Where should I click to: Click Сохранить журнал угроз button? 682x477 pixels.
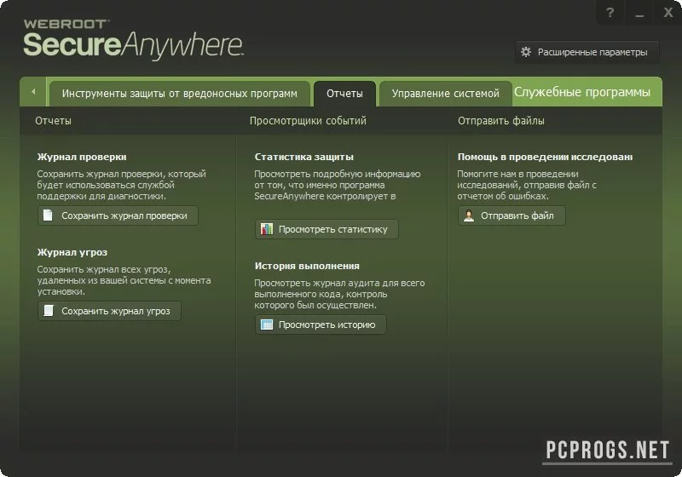pyautogui.click(x=109, y=311)
